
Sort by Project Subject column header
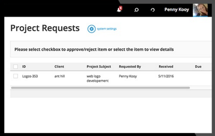pos(99,67)
